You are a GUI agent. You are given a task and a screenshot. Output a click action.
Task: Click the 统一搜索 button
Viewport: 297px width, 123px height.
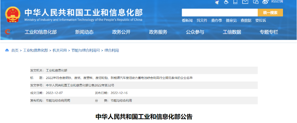[270, 13]
